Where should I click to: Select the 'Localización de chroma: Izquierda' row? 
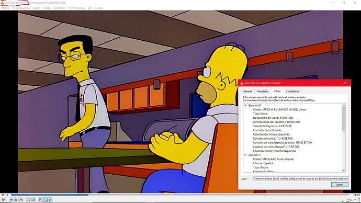[x=274, y=151]
